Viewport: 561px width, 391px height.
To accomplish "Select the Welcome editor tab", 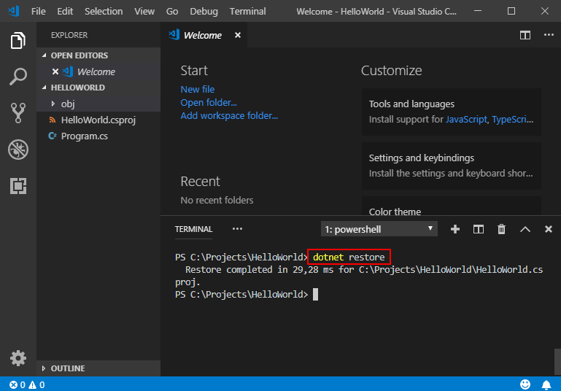I will tap(203, 35).
